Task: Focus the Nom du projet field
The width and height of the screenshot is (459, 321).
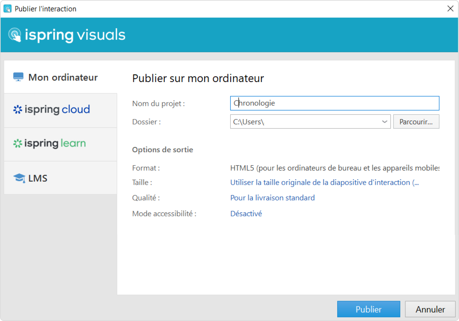Action: [335, 103]
